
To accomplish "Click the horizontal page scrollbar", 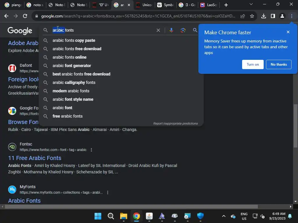I will pyautogui.click(x=131, y=206).
